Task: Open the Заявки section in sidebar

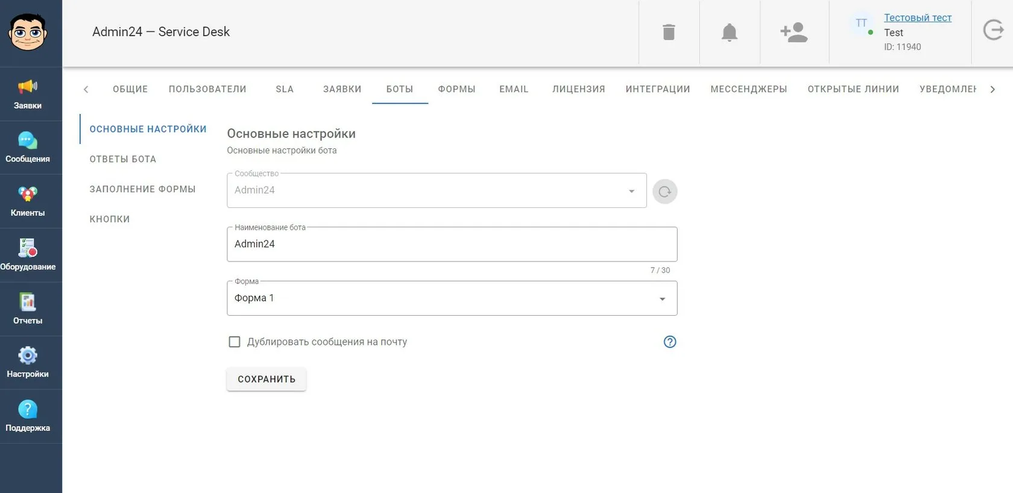Action: pyautogui.click(x=28, y=94)
